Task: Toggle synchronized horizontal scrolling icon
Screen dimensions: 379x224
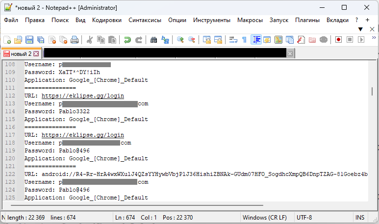Action: [218, 40]
